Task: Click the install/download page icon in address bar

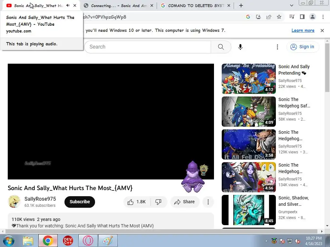Action: [258, 17]
